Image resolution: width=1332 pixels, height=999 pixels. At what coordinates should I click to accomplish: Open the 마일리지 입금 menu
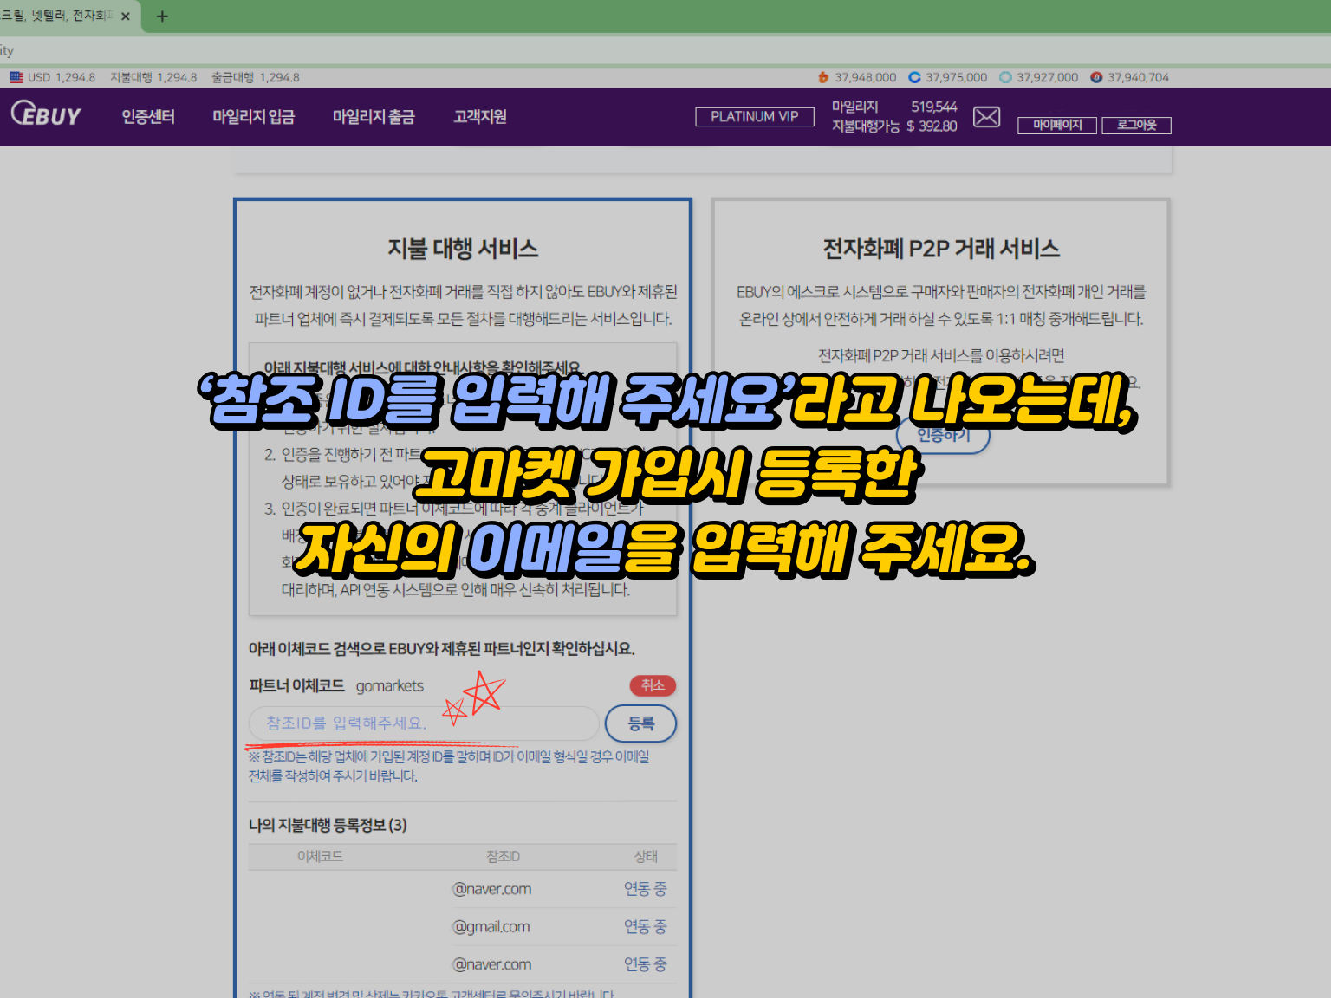tap(254, 117)
